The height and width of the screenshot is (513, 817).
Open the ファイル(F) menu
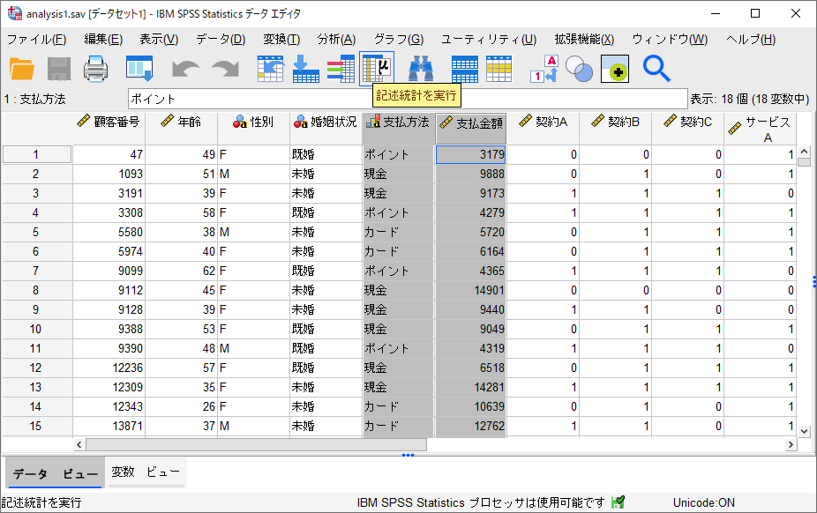point(36,40)
